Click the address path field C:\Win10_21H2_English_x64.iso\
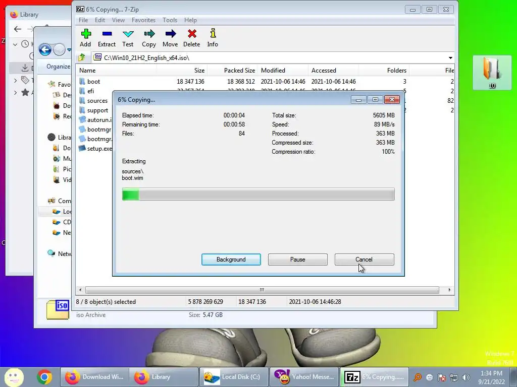This screenshot has height=387, width=517. click(269, 58)
